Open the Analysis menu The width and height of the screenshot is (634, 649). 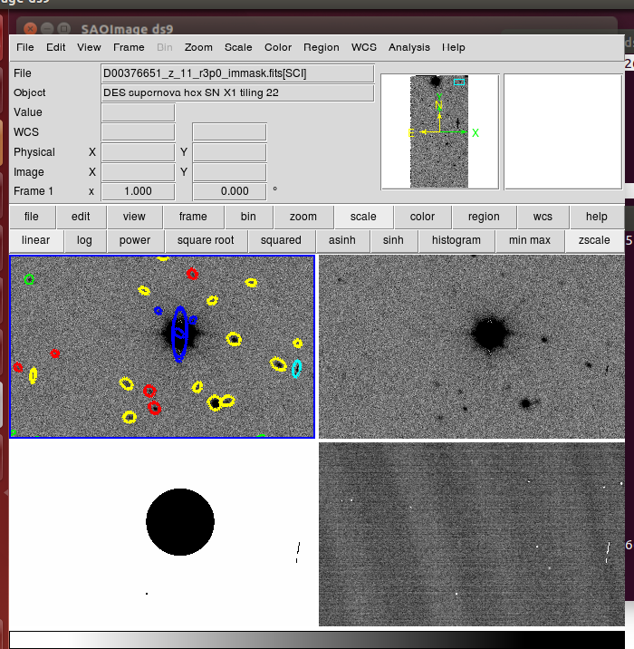tap(409, 47)
